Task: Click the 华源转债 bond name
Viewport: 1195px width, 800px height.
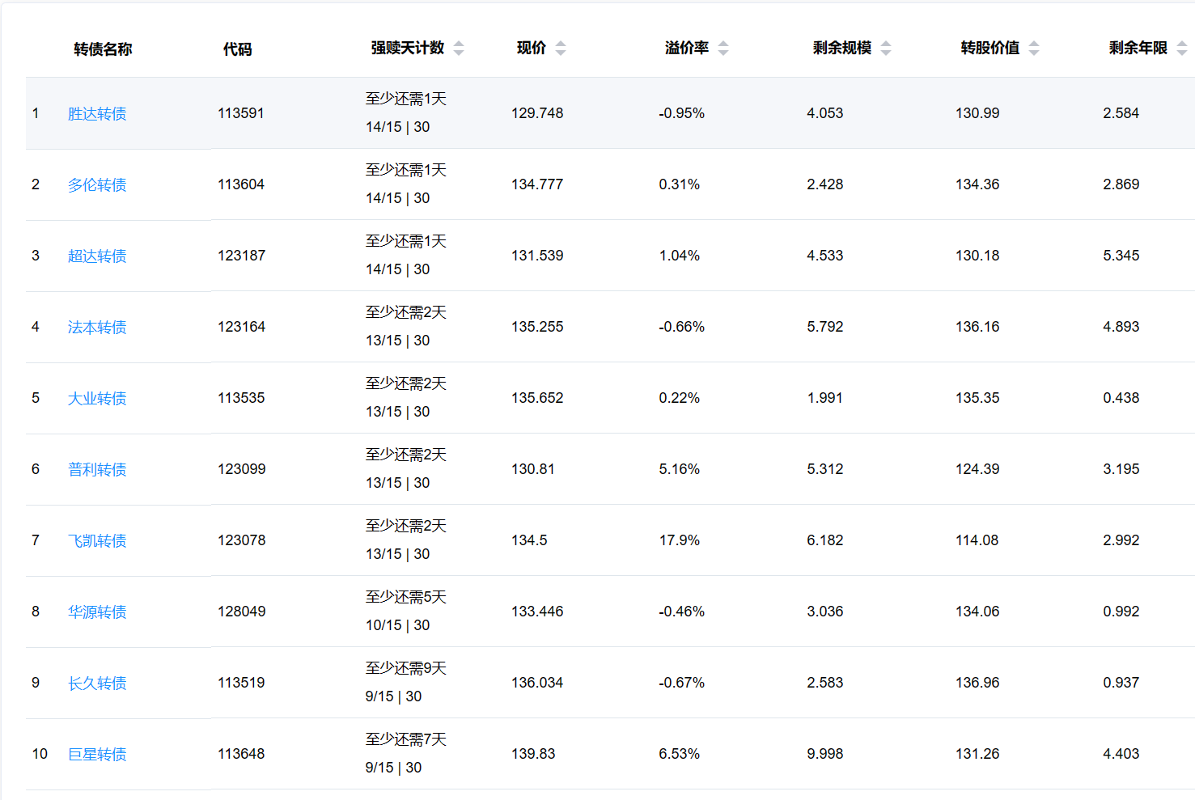Action: (x=97, y=612)
